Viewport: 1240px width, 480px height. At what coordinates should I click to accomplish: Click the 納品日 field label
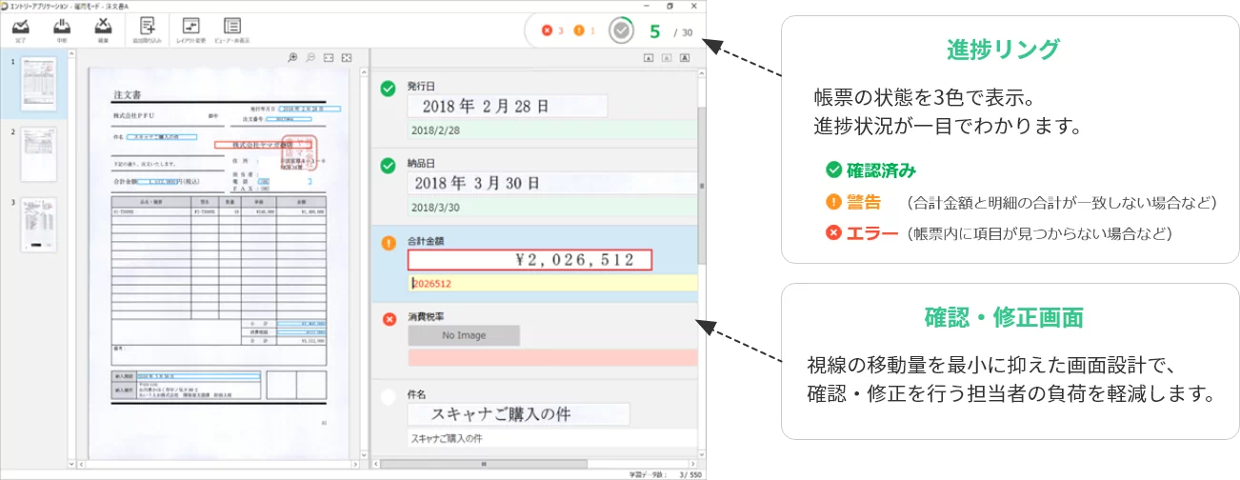(x=420, y=161)
